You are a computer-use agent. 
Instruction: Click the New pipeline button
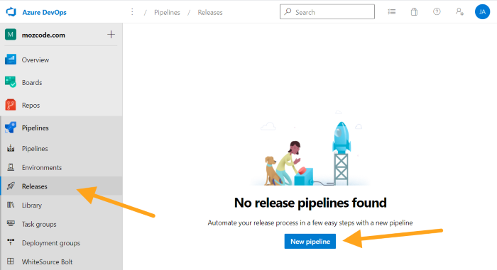pyautogui.click(x=310, y=241)
